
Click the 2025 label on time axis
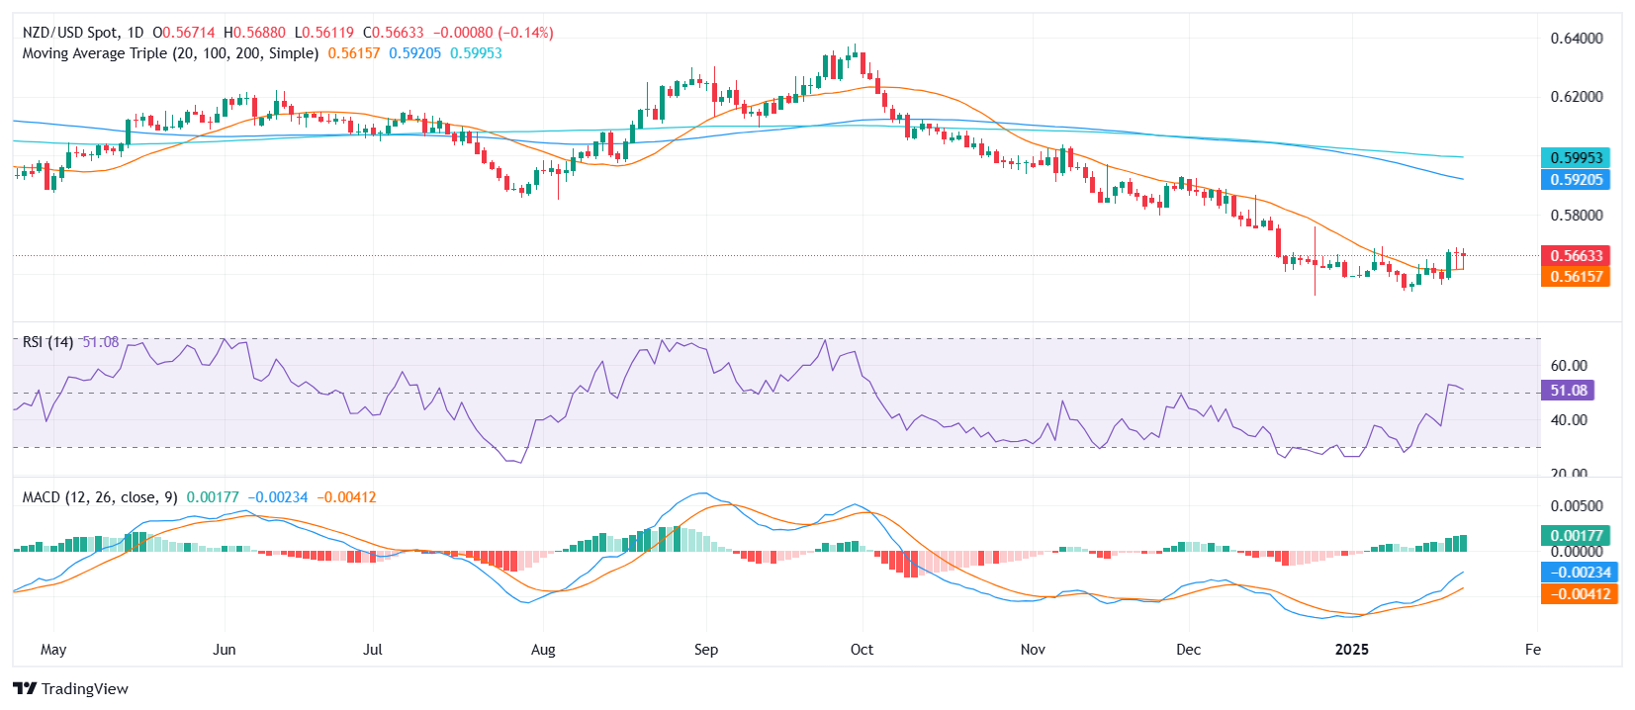click(1351, 650)
